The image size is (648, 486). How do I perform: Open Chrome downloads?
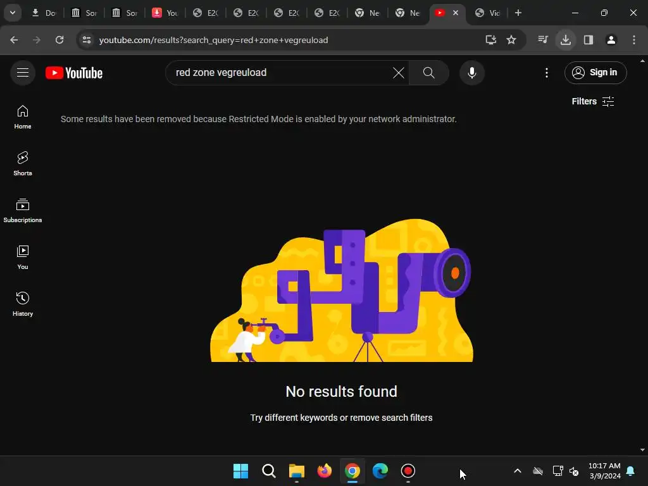coord(566,40)
